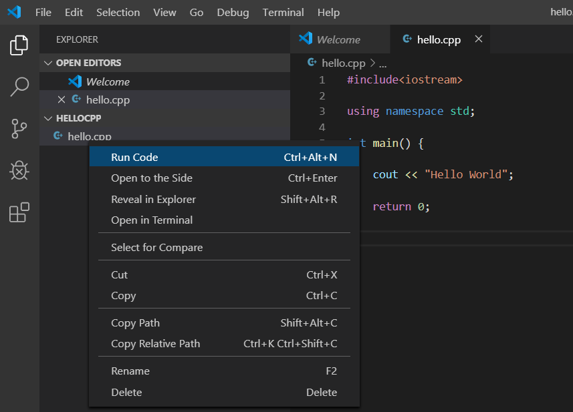The height and width of the screenshot is (412, 573).
Task: Click the #include<iostream> code line
Action: point(405,79)
